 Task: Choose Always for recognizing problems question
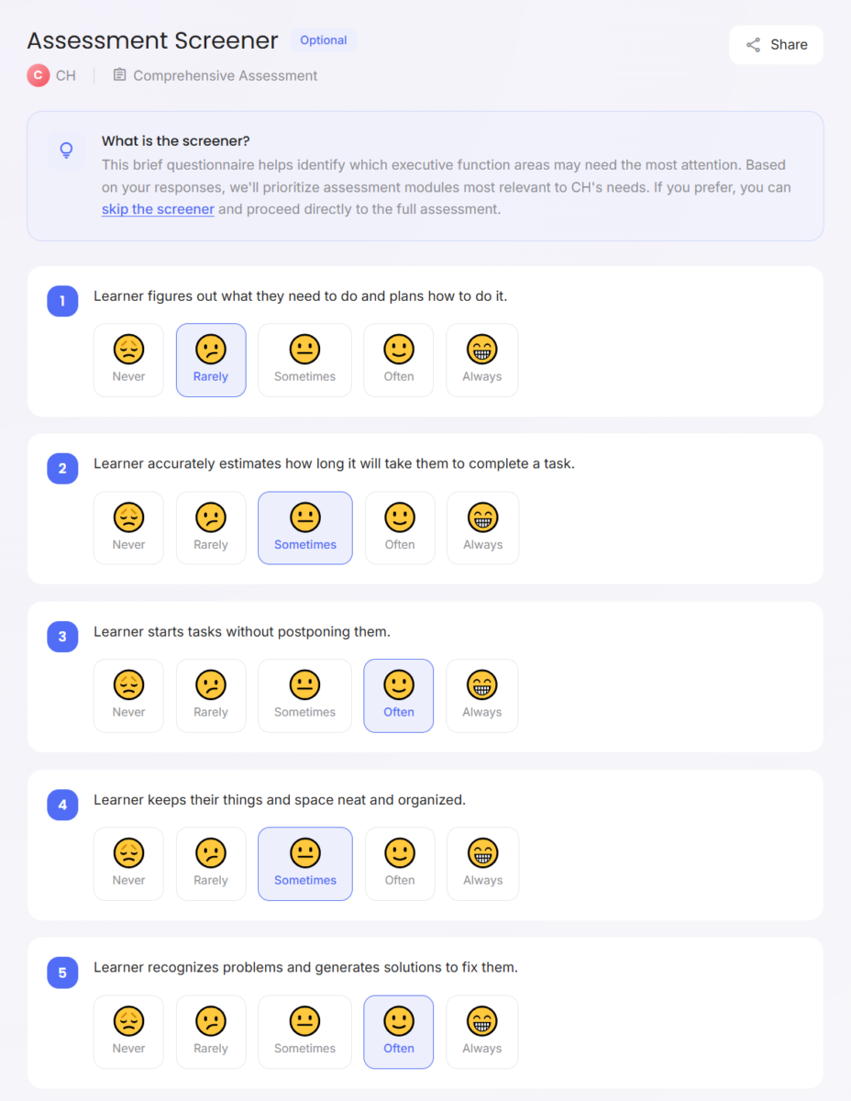point(481,1031)
